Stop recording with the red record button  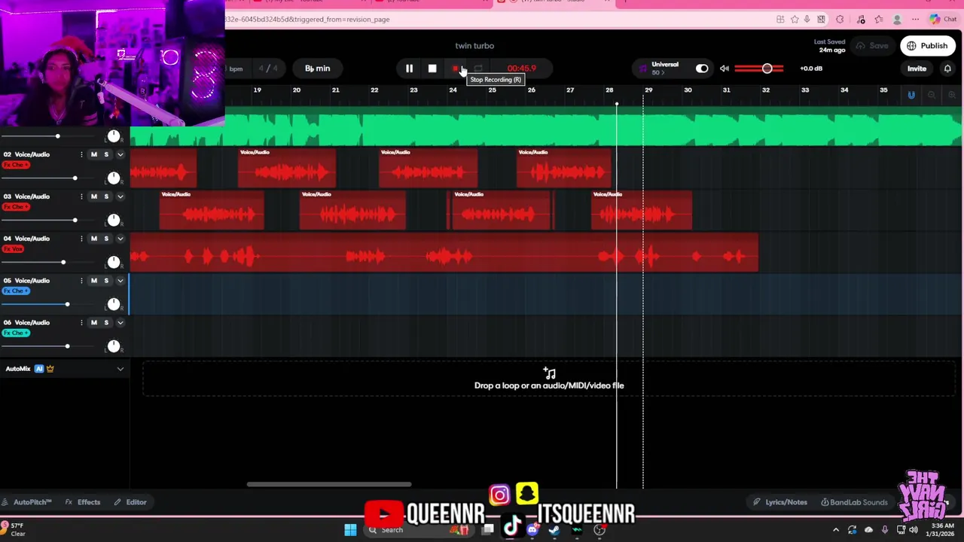[x=456, y=69]
